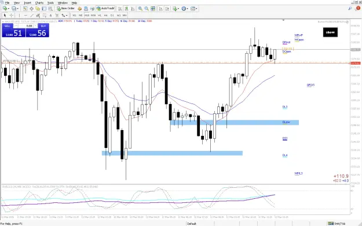Viewport: 362px width, 226px height.
Task: Open the Tools menu
Action: tap(50, 3)
